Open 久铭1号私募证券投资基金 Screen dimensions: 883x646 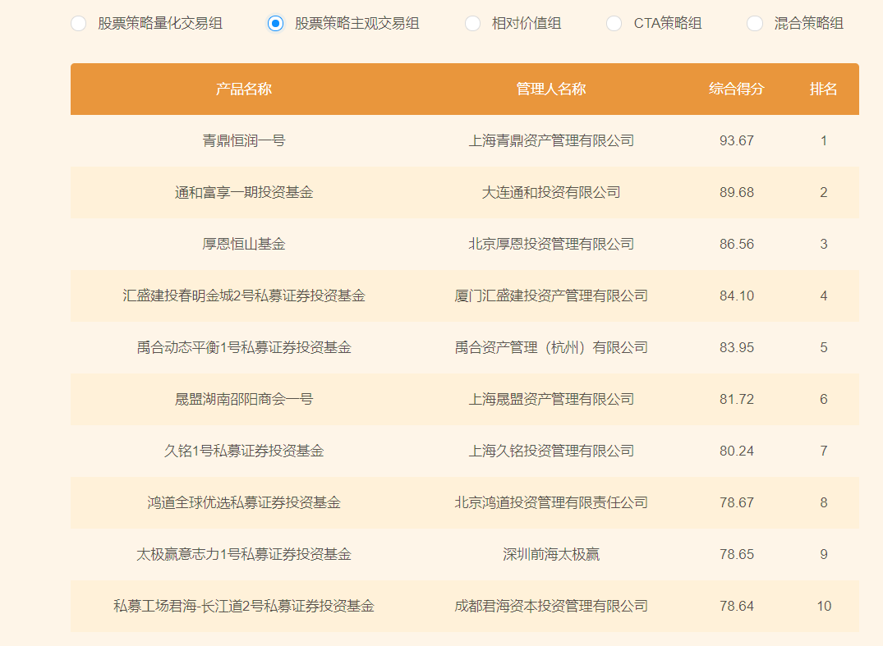click(244, 451)
